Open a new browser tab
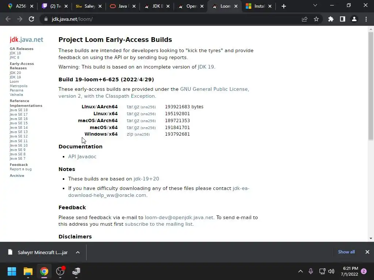 click(x=283, y=6)
